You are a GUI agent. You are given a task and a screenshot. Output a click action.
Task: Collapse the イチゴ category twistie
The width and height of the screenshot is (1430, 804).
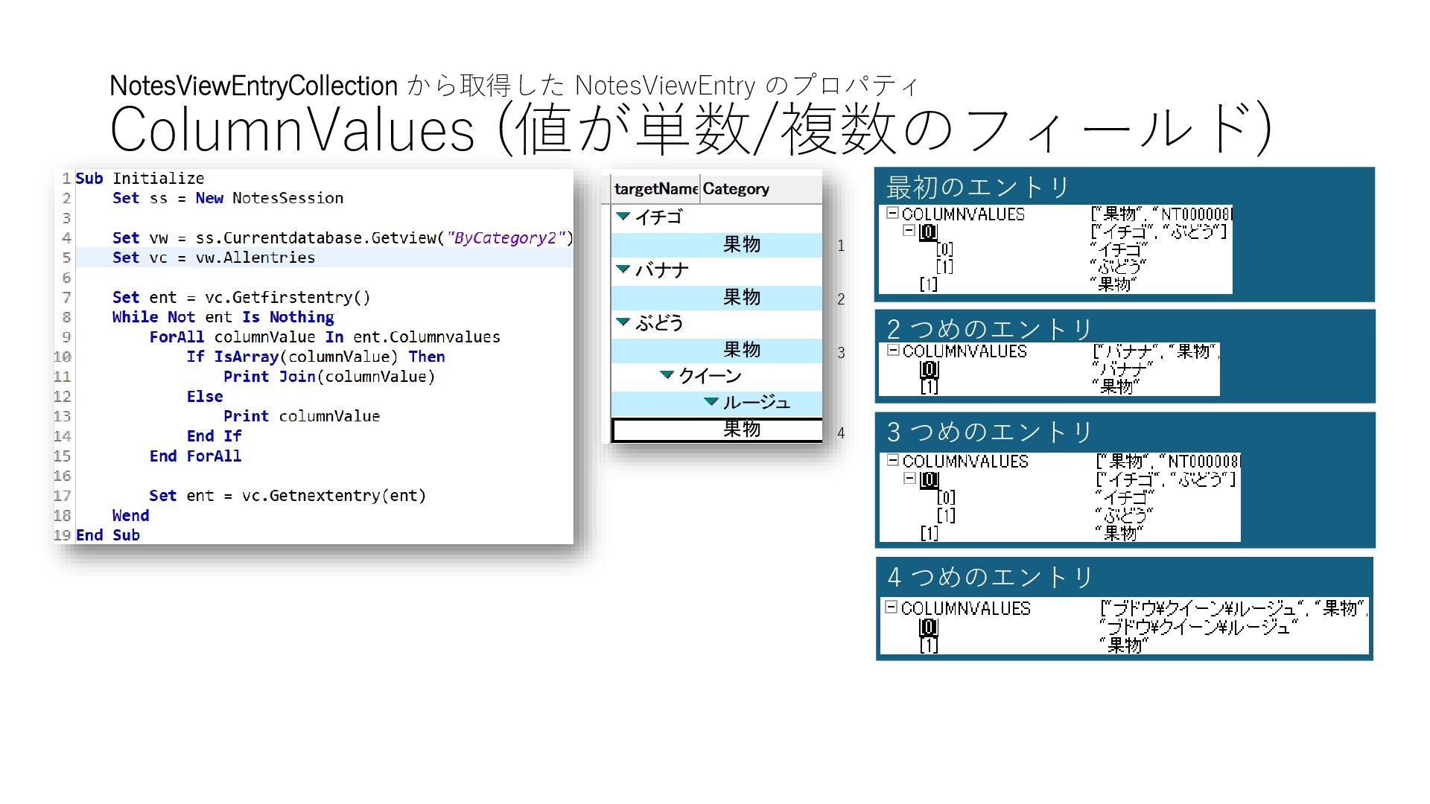click(623, 217)
